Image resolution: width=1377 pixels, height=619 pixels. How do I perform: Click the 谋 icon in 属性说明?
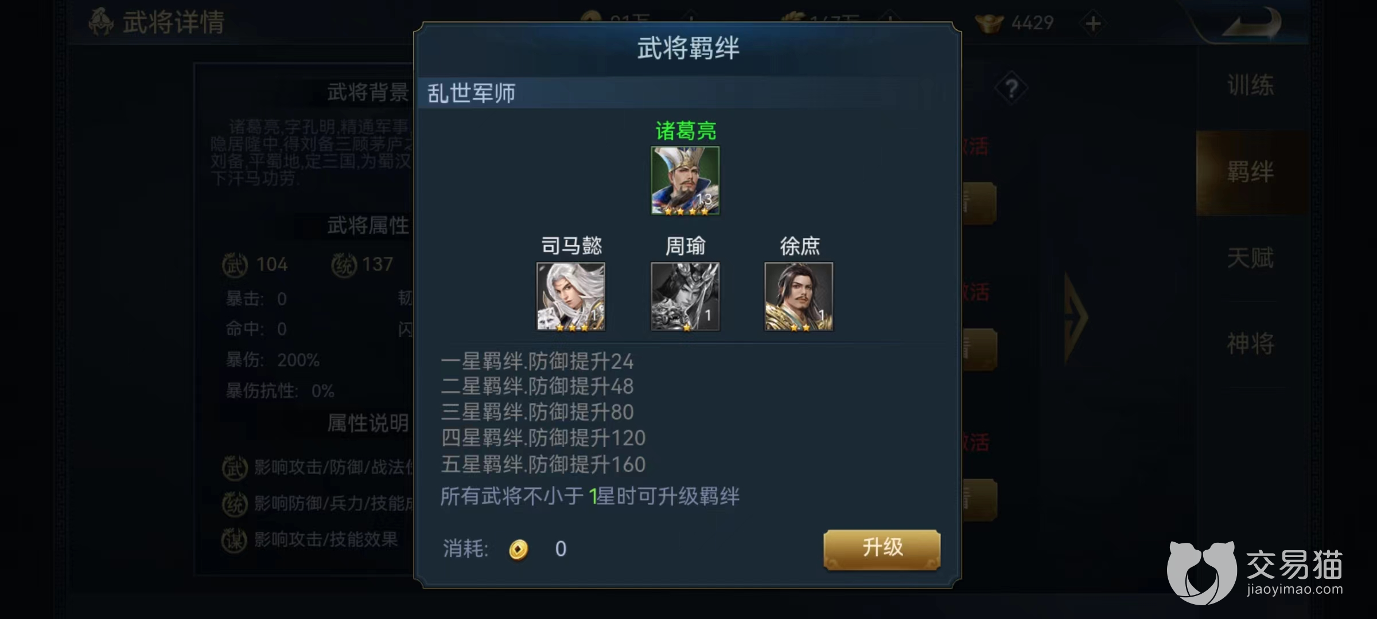(x=234, y=540)
